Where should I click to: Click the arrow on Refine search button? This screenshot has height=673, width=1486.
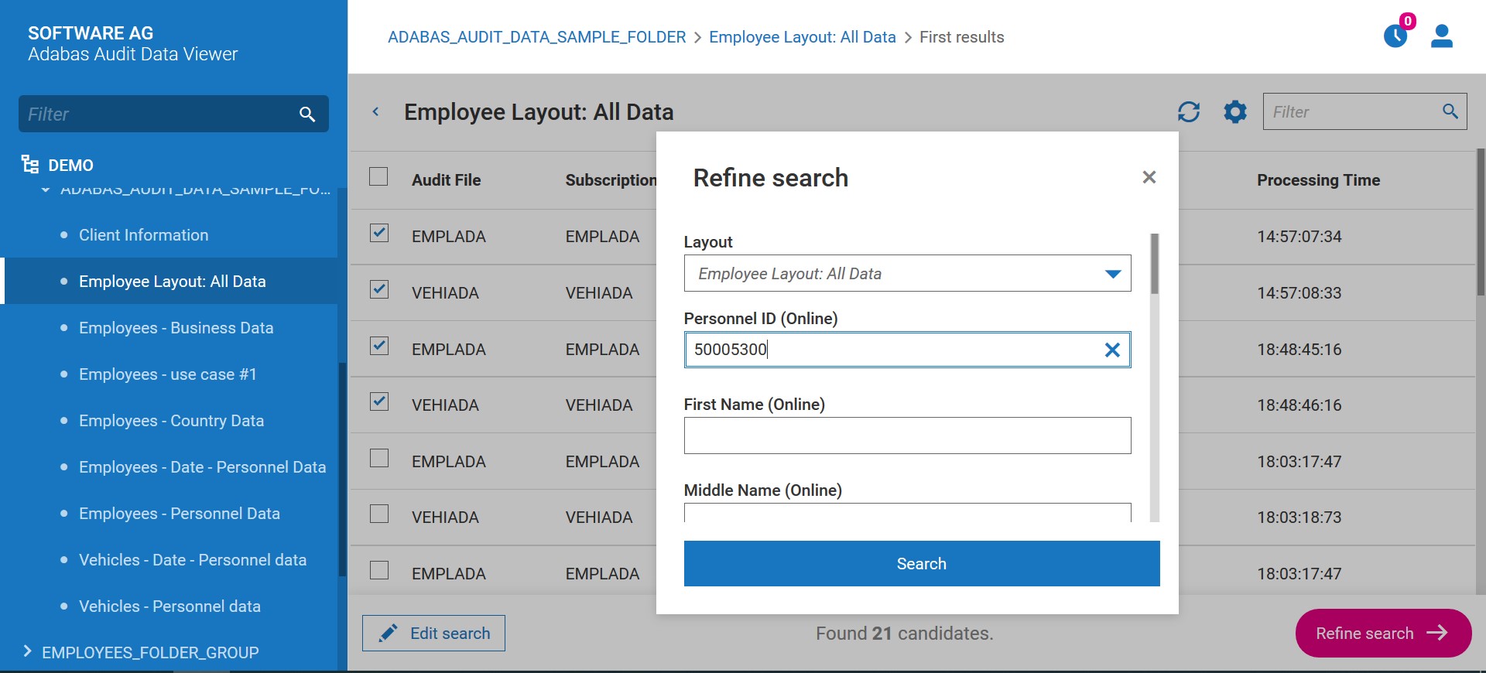1437,633
